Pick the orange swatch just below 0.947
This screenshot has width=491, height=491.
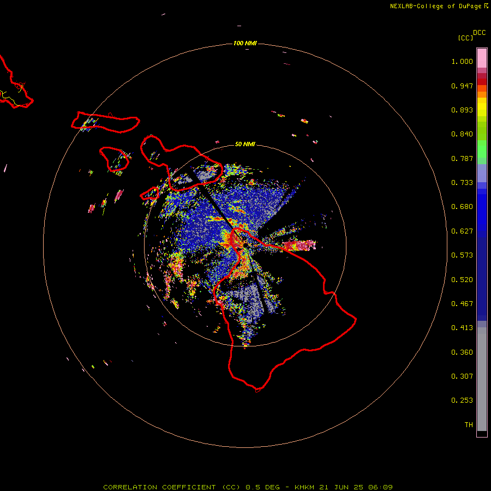[482, 88]
